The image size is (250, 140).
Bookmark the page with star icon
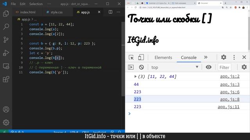pos(230,7)
